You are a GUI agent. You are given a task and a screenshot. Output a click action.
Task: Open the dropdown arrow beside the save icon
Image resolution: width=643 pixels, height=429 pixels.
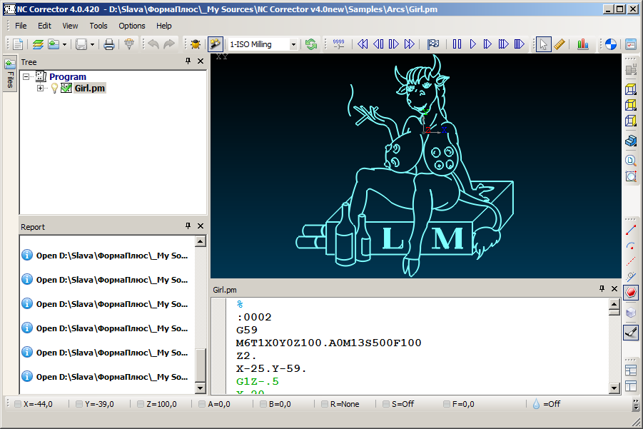(92, 44)
